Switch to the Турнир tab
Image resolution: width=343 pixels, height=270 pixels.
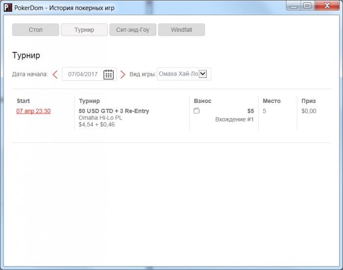click(84, 30)
